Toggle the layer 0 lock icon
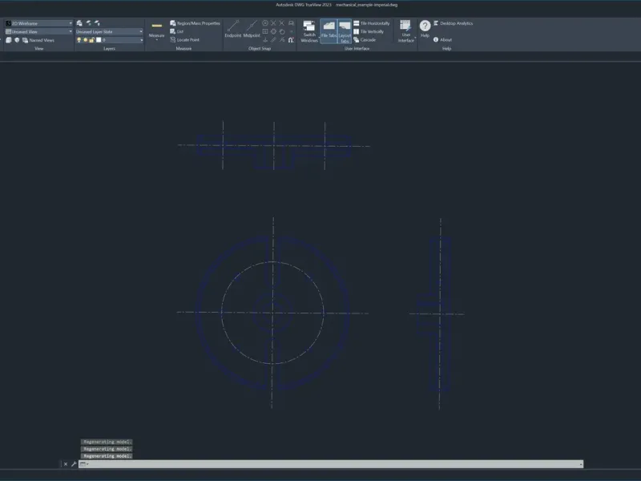Viewport: 641px width, 481px height. click(91, 40)
